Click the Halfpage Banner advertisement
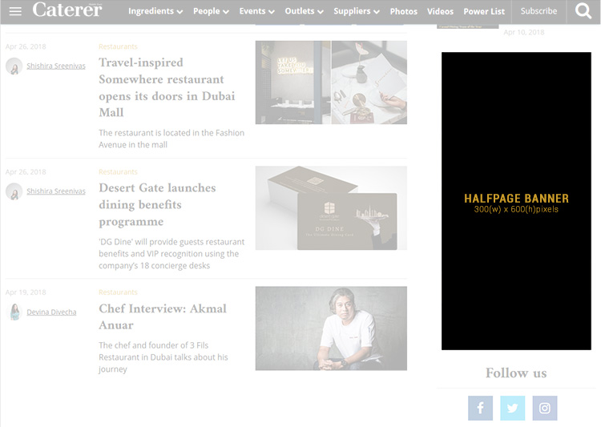 (x=516, y=201)
